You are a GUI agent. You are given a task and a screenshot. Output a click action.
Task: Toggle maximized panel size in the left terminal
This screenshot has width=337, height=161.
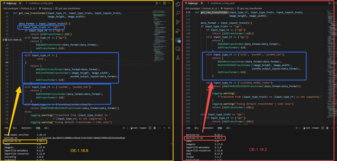tap(165, 128)
